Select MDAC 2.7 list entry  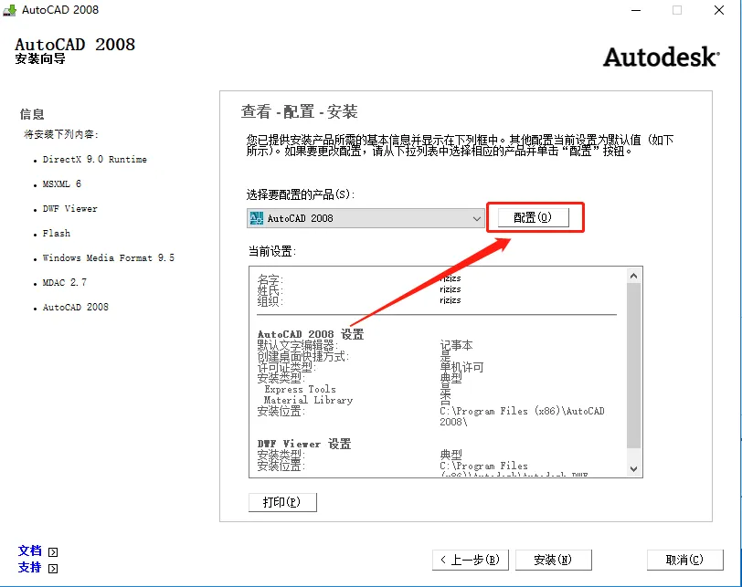tap(64, 282)
